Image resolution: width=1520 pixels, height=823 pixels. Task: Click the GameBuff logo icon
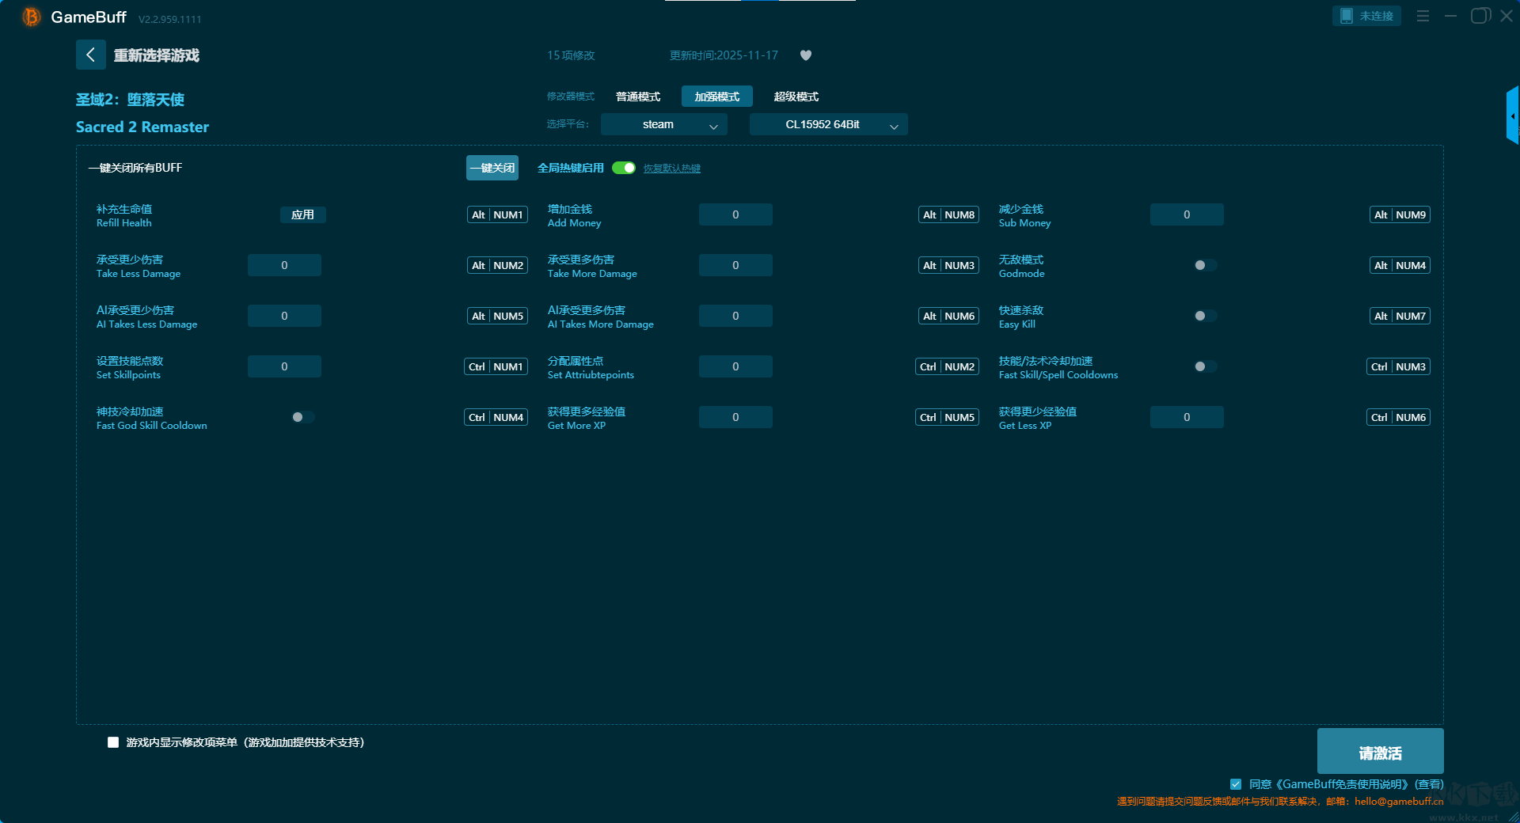[x=32, y=17]
